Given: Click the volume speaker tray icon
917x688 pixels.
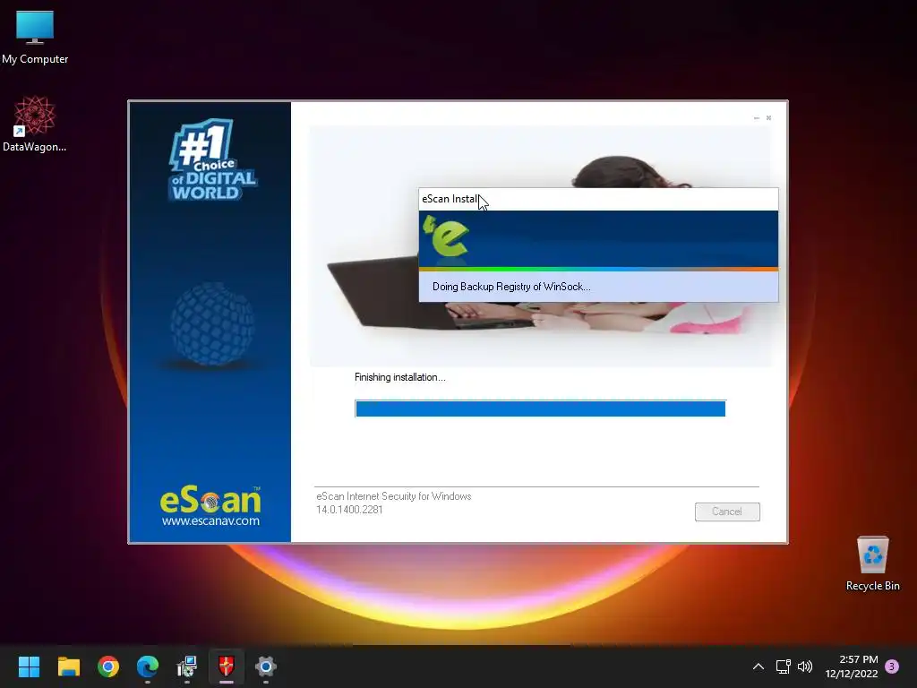Looking at the screenshot, I should point(805,666).
